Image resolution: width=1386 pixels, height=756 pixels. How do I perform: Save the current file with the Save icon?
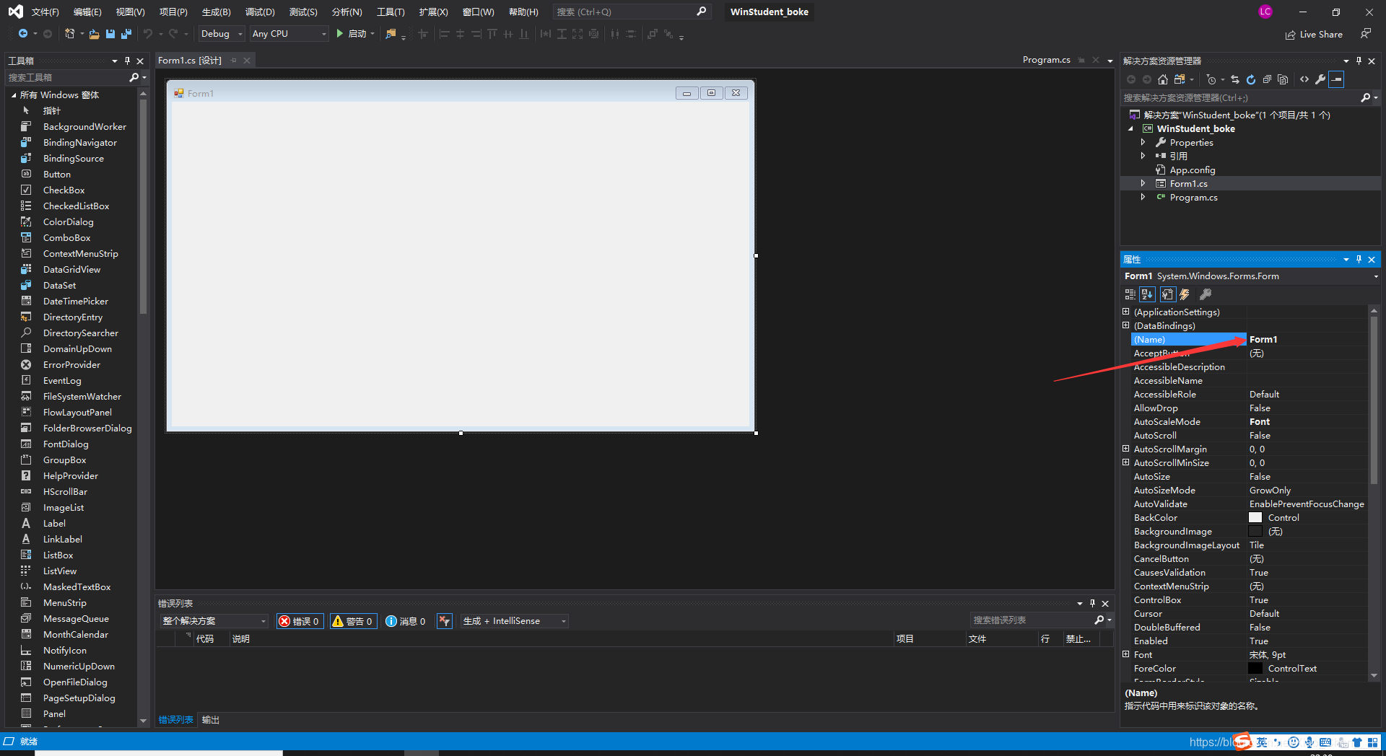(110, 34)
